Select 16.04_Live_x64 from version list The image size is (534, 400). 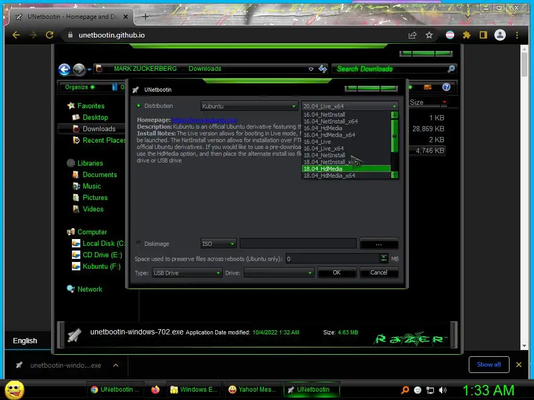(346, 148)
